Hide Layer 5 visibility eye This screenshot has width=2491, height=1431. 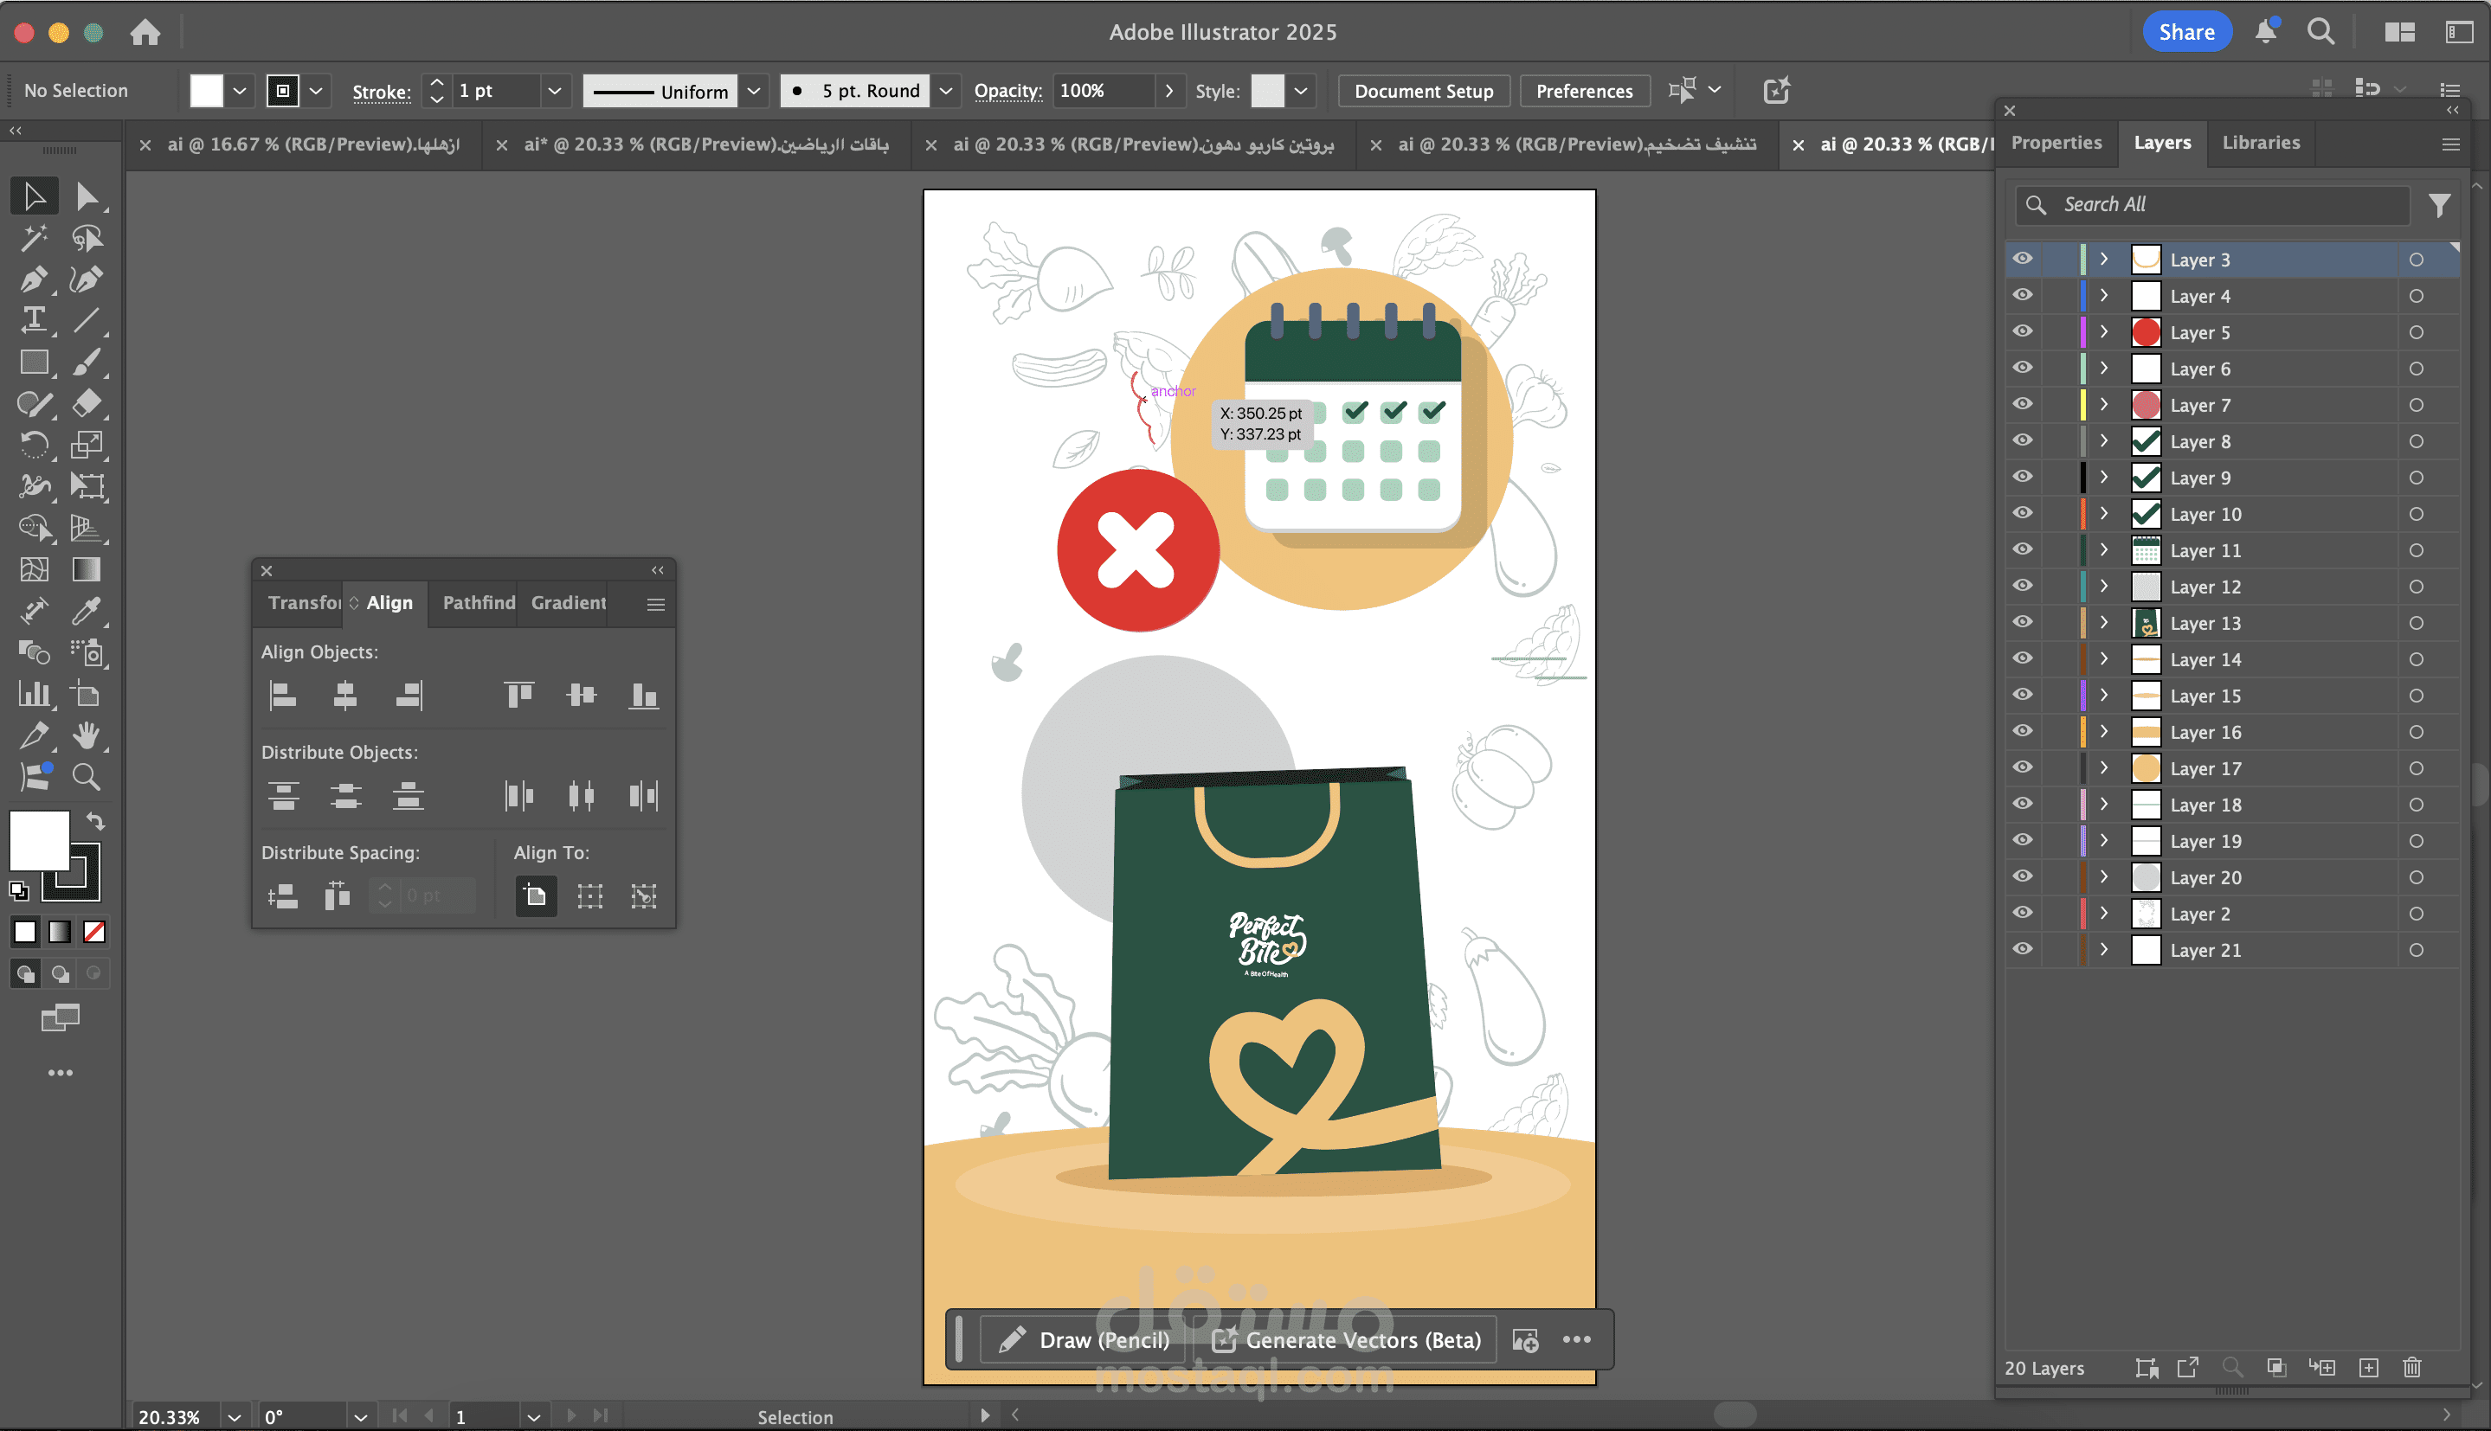tap(2022, 331)
